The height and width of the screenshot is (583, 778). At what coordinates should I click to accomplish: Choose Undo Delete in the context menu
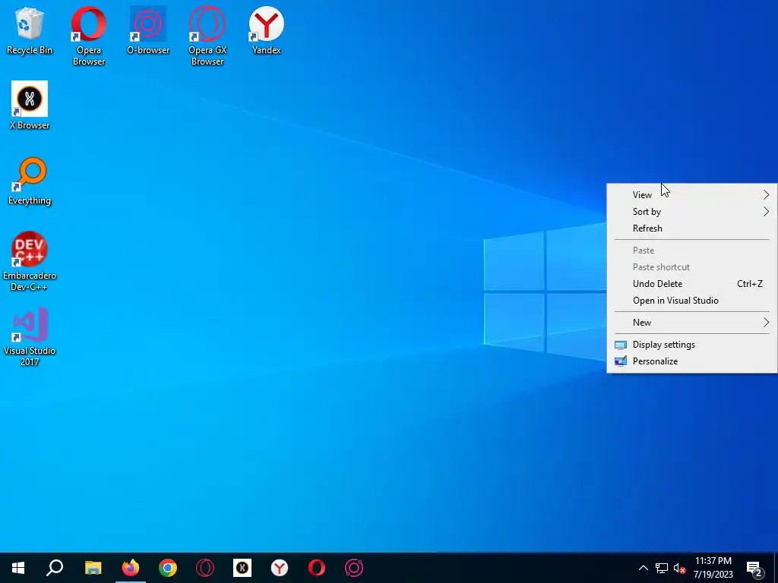(691, 284)
